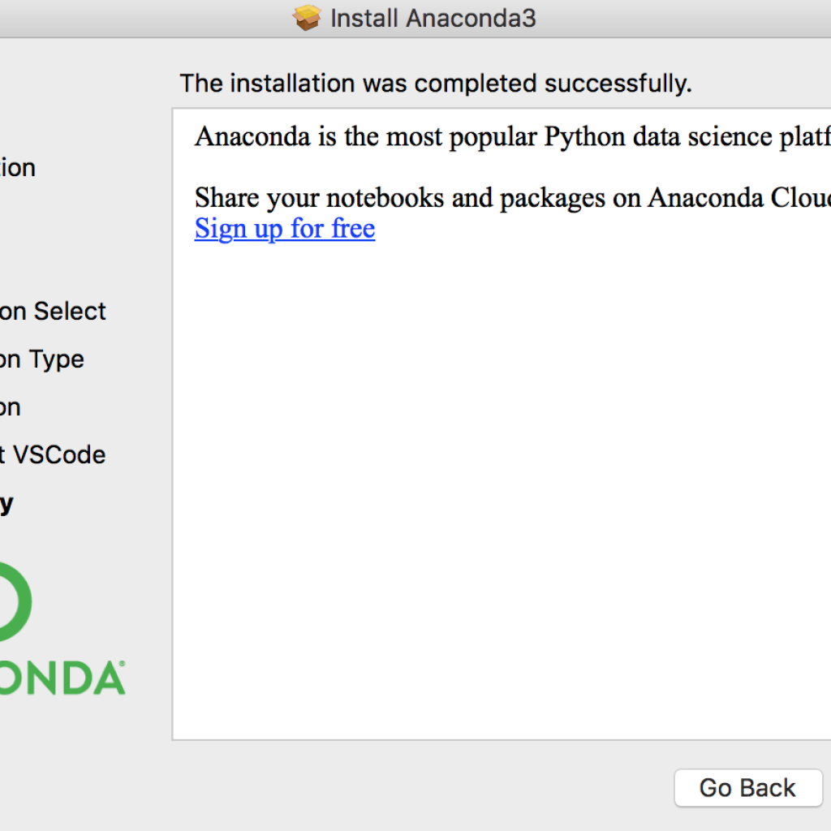Select the Destination Select step

point(53,311)
